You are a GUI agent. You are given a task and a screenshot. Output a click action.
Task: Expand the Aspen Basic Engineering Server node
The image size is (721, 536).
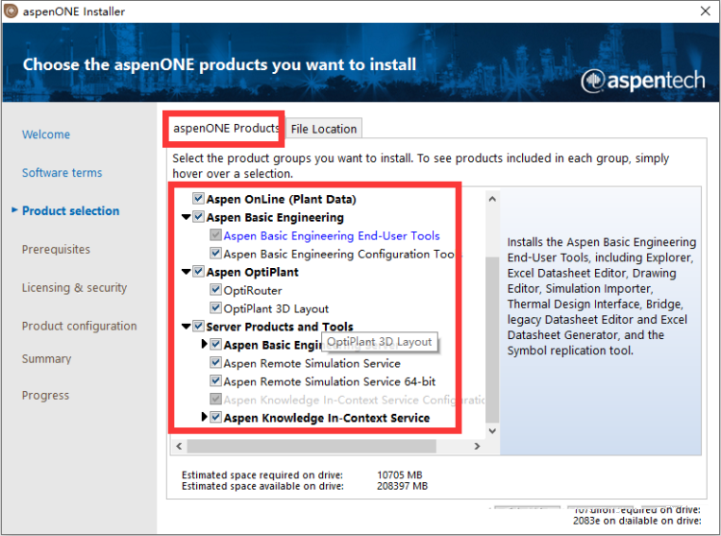point(204,344)
